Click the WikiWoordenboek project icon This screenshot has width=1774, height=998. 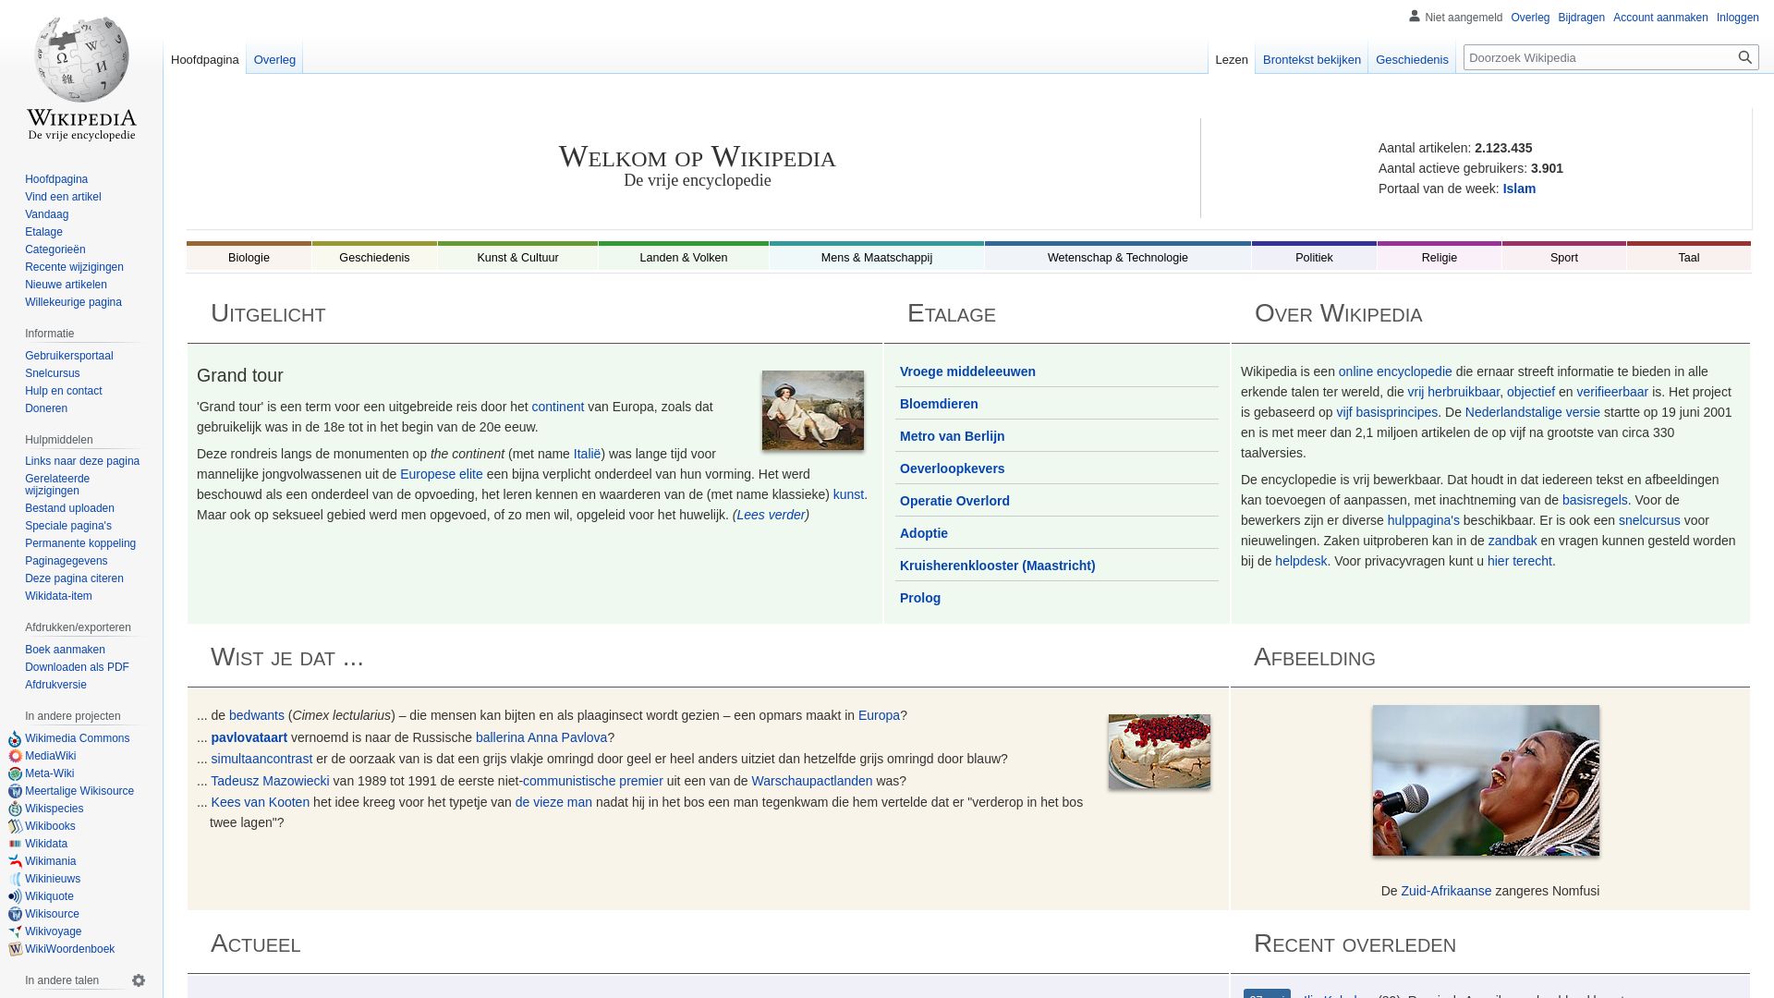coord(15,949)
